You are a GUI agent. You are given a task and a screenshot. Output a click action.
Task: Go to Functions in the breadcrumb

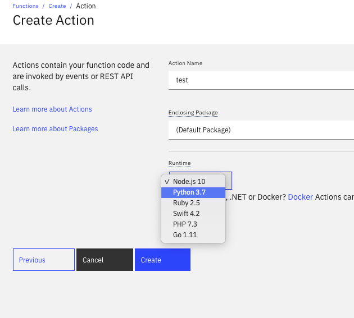click(x=25, y=6)
